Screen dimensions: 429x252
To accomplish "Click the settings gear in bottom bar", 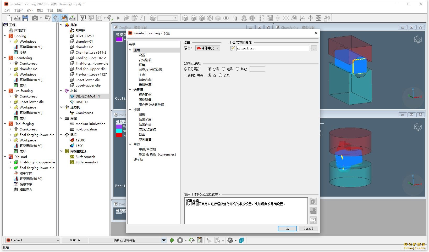I will tap(230, 240).
